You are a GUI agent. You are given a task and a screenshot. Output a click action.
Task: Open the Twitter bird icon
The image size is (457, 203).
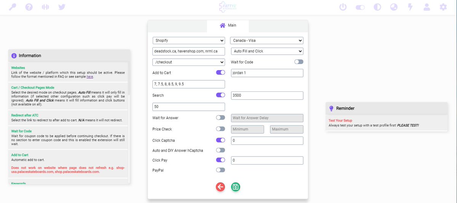coord(62,7)
